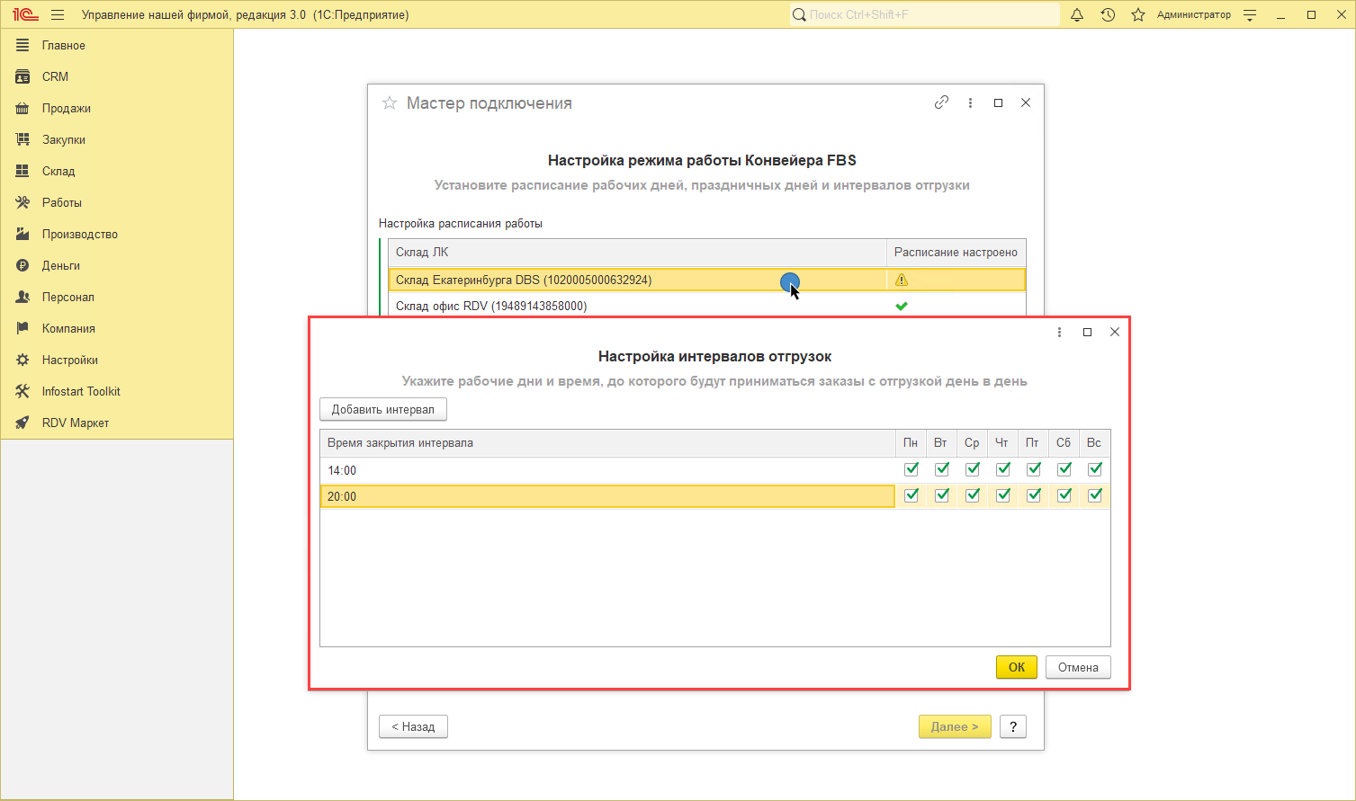Viewport: 1356px width, 801px height.
Task: Open Склад section
Action: [x=117, y=171]
